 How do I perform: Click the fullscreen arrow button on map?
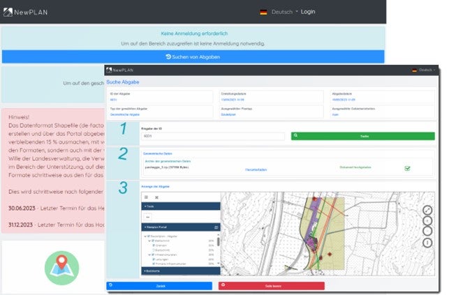[427, 210]
